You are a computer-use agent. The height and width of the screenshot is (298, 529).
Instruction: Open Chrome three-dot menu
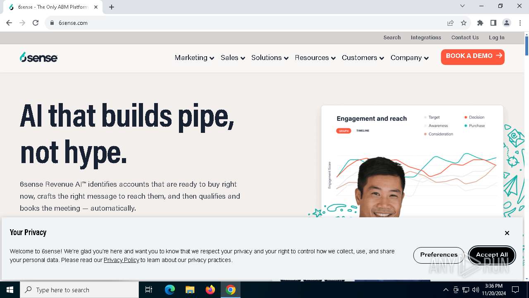click(x=520, y=23)
